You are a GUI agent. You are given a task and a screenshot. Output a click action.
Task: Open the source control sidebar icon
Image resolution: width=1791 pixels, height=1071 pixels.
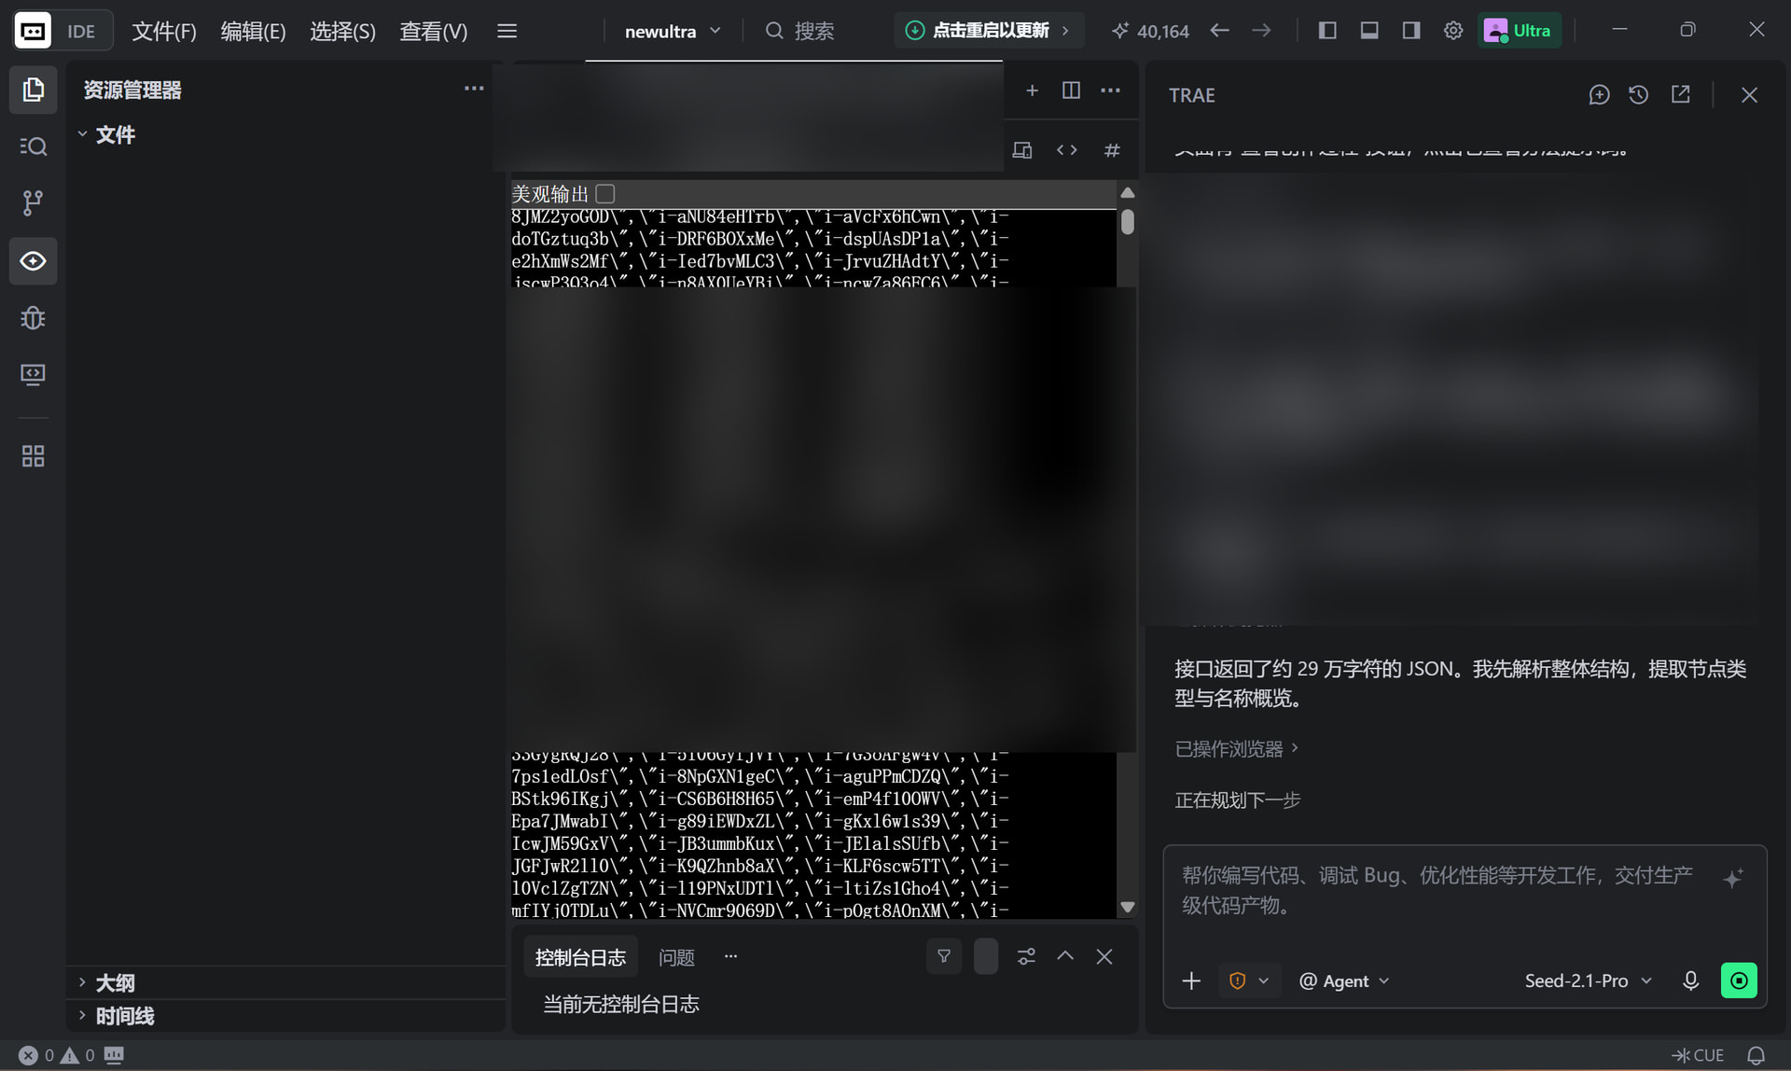click(33, 202)
